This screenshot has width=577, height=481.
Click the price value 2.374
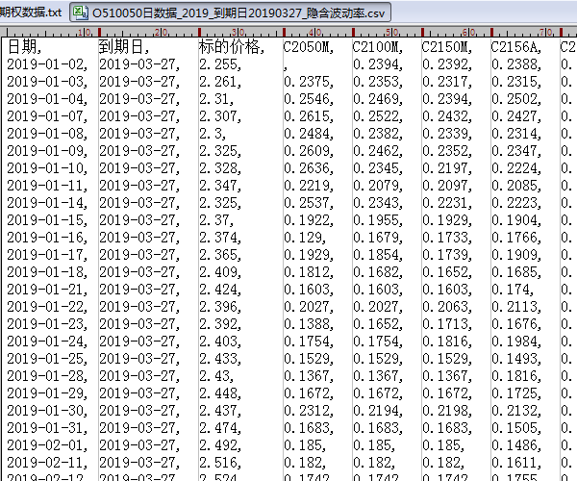coord(220,238)
